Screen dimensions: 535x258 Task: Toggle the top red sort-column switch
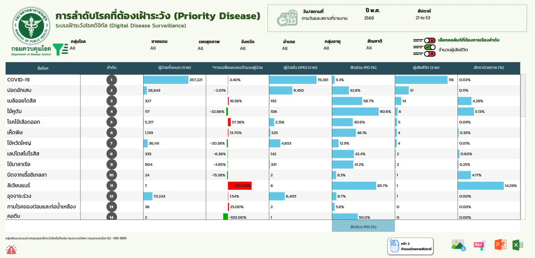(x=429, y=40)
